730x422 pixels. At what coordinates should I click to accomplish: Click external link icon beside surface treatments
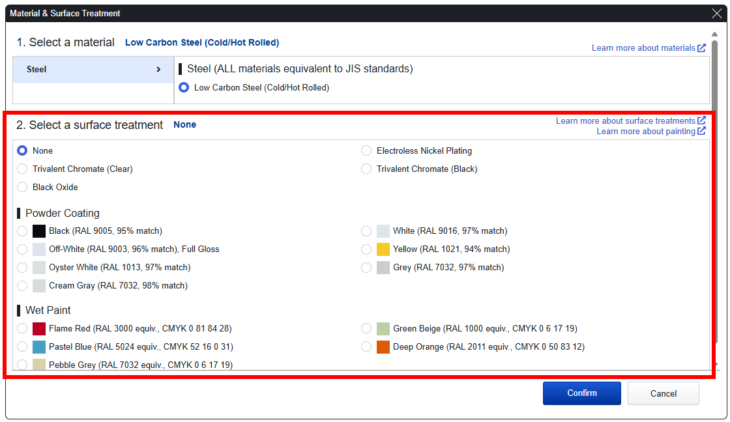[x=701, y=121]
